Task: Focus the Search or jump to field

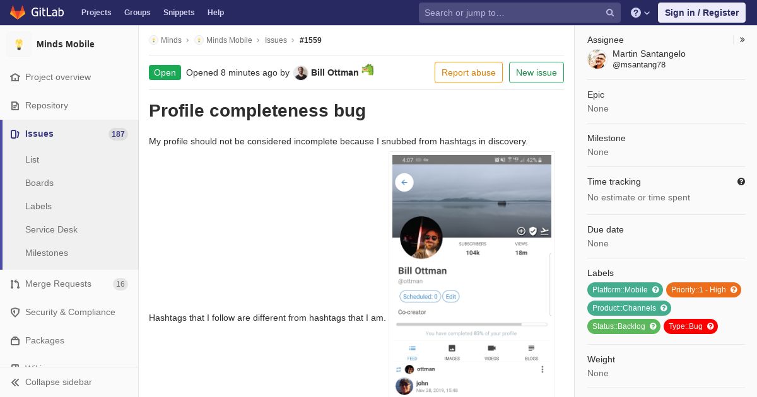Action: tap(519, 13)
